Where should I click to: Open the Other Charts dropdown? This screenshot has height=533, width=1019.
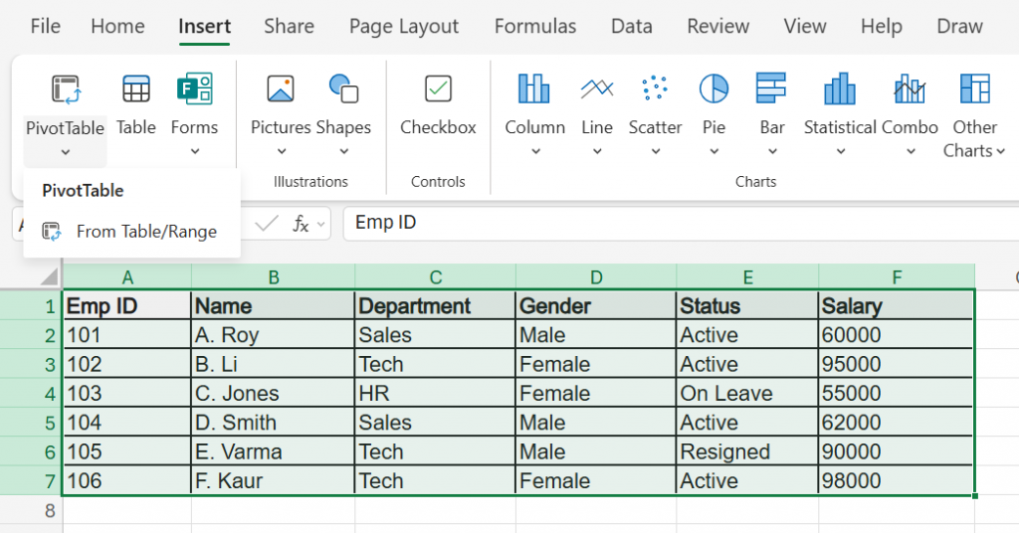tap(974, 139)
